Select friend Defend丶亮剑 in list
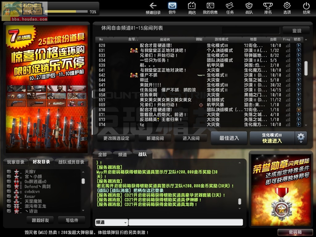This screenshot has width=316, height=237. point(37,186)
